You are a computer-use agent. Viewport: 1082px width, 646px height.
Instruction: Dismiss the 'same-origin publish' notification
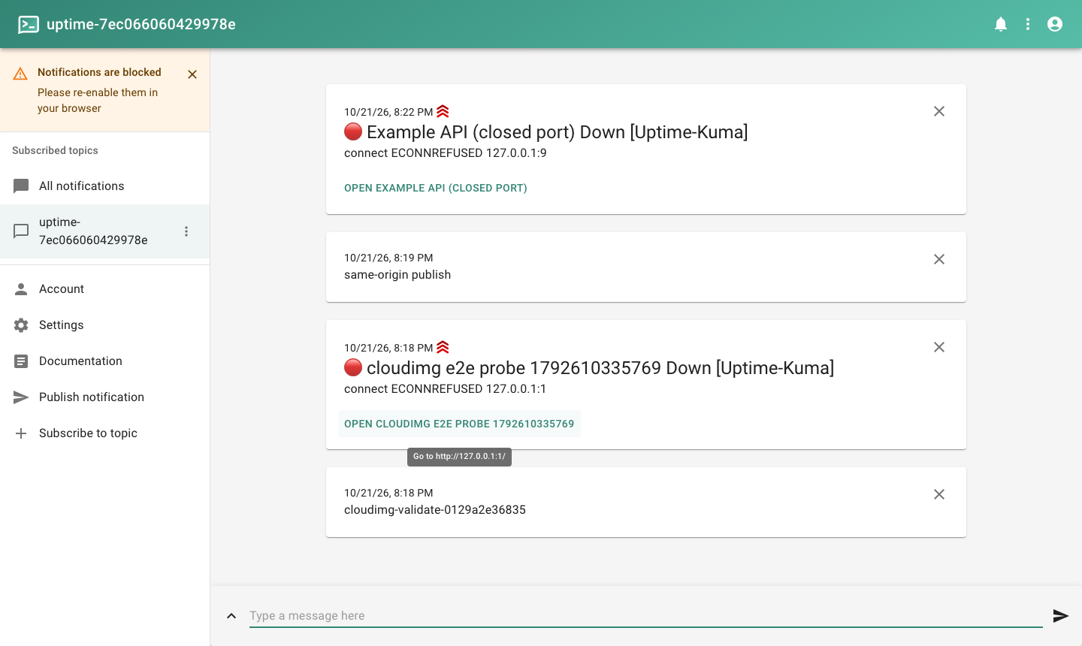point(939,259)
